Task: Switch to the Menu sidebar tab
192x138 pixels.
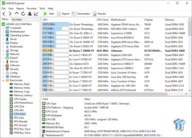Action: point(5,19)
